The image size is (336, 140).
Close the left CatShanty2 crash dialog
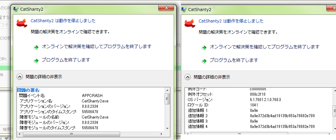[x=166, y=8]
